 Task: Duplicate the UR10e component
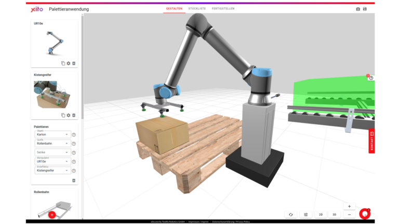pos(63,63)
